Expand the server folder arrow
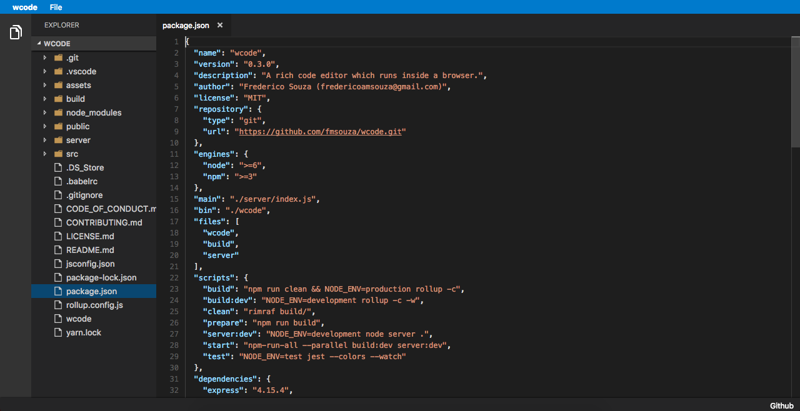The height and width of the screenshot is (411, 800). coord(45,140)
